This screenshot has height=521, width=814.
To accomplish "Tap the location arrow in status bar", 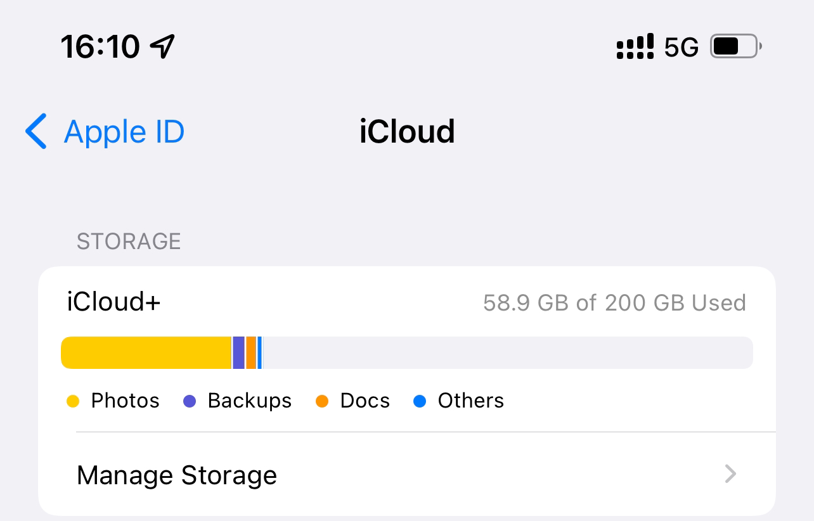I will [162, 46].
